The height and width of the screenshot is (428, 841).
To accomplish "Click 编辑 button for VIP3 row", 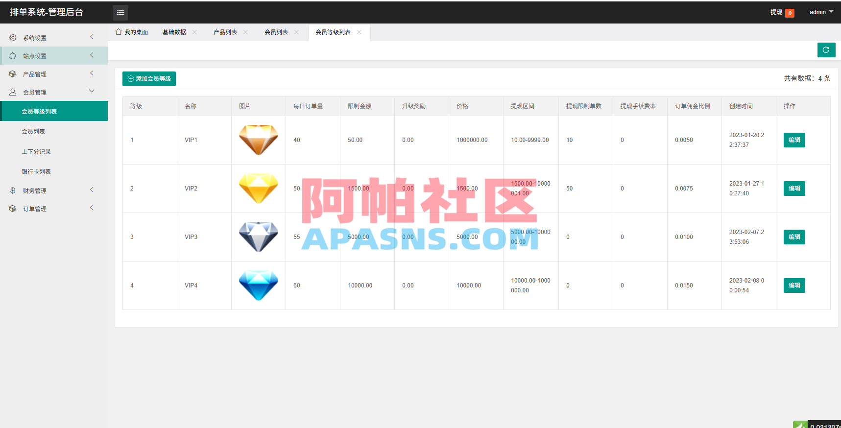I will [x=794, y=237].
